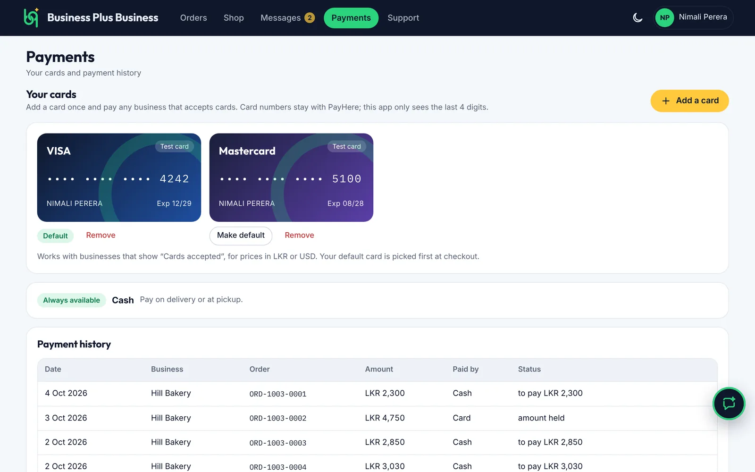Click the Always available badge

coord(72,300)
